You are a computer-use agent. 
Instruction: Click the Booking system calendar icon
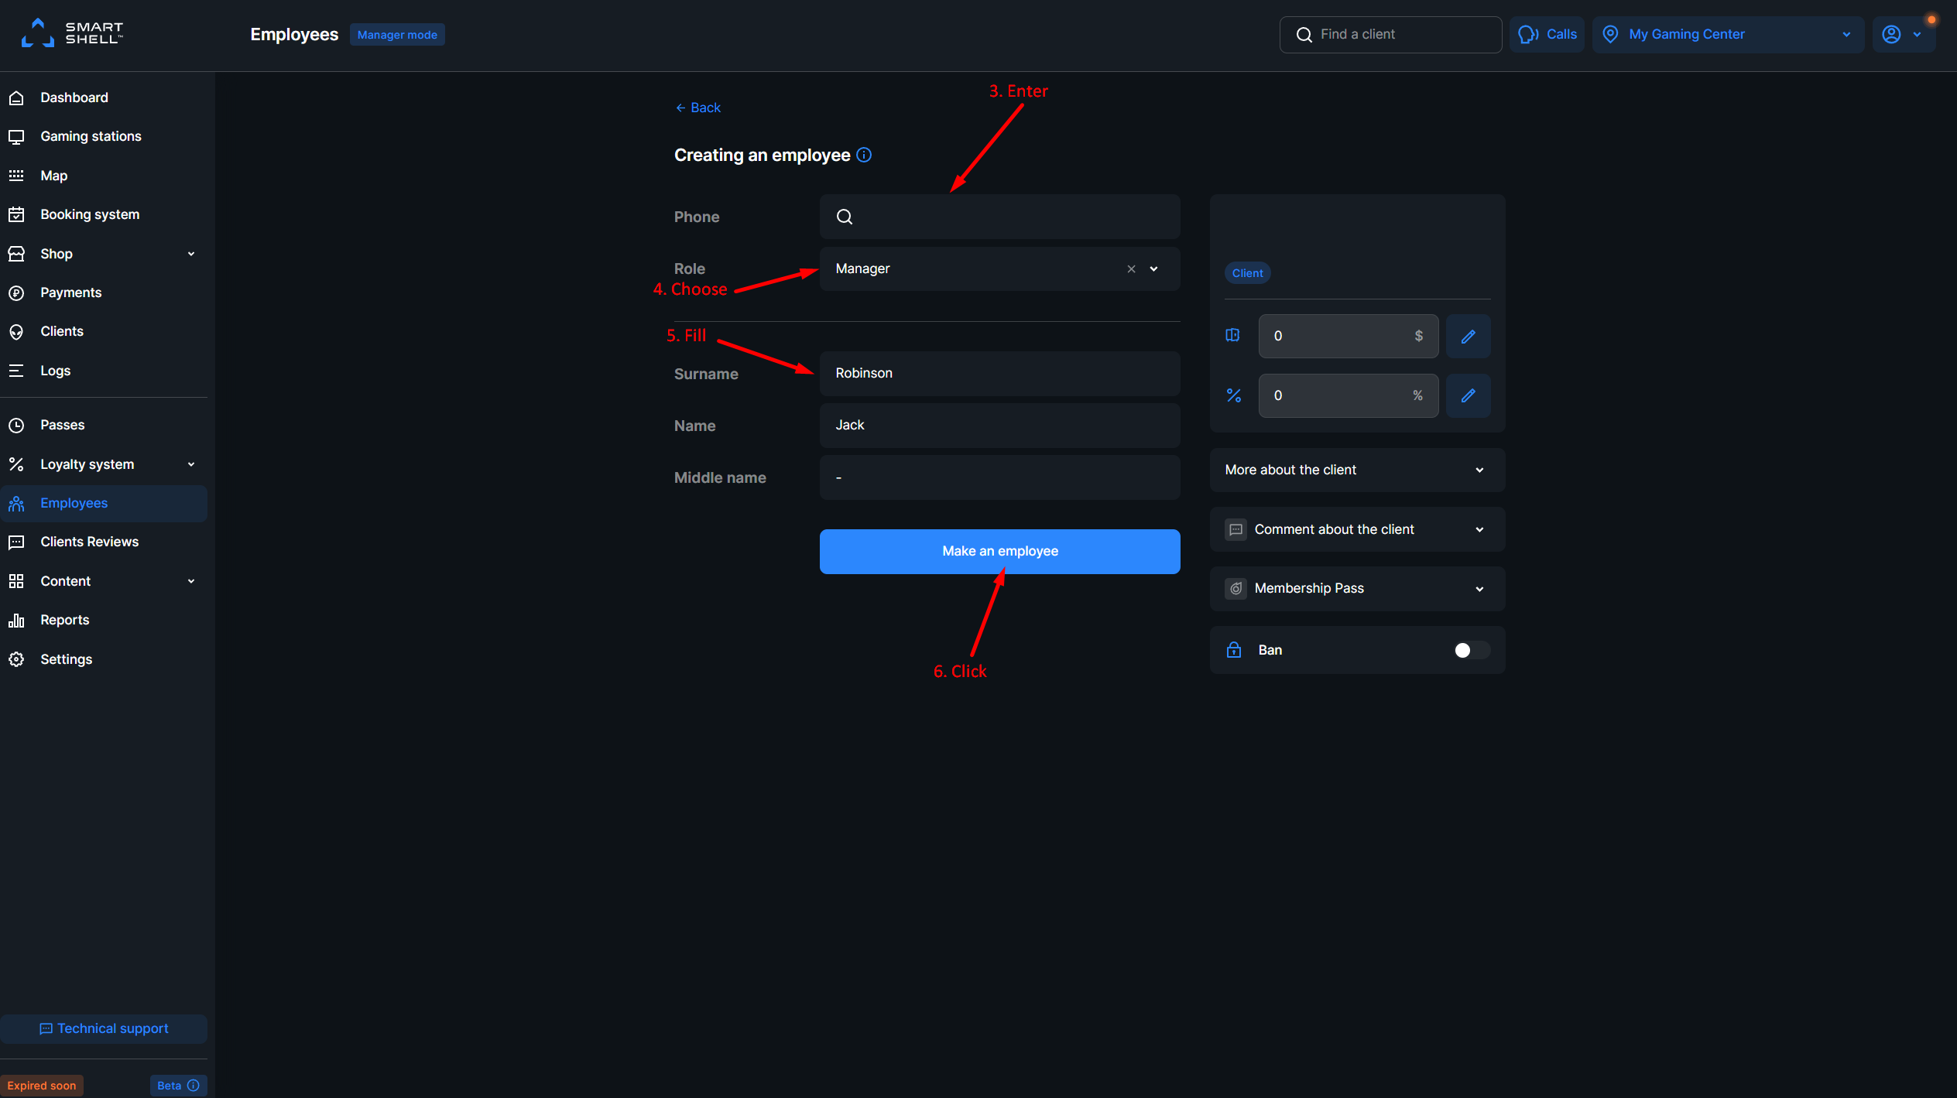(17, 214)
